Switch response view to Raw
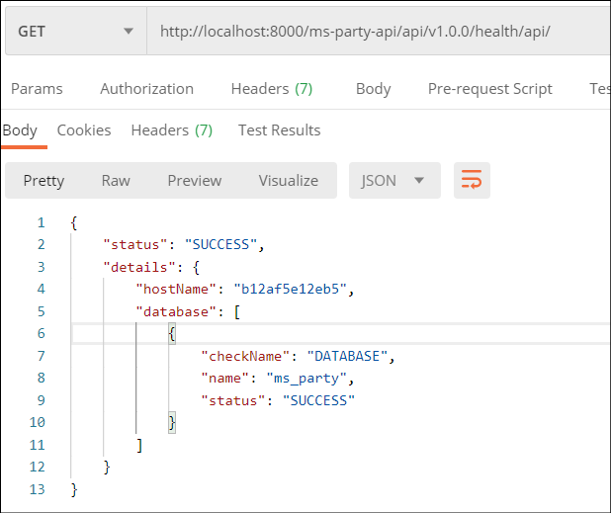Viewport: 611px width, 513px height. point(116,181)
